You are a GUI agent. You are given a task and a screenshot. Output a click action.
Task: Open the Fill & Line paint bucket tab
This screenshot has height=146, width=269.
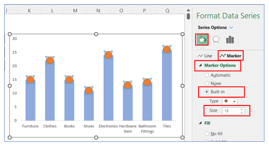pyautogui.click(x=202, y=39)
